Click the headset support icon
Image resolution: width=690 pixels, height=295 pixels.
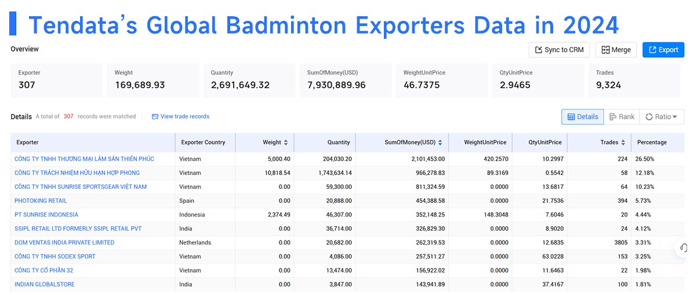pyautogui.click(x=684, y=248)
